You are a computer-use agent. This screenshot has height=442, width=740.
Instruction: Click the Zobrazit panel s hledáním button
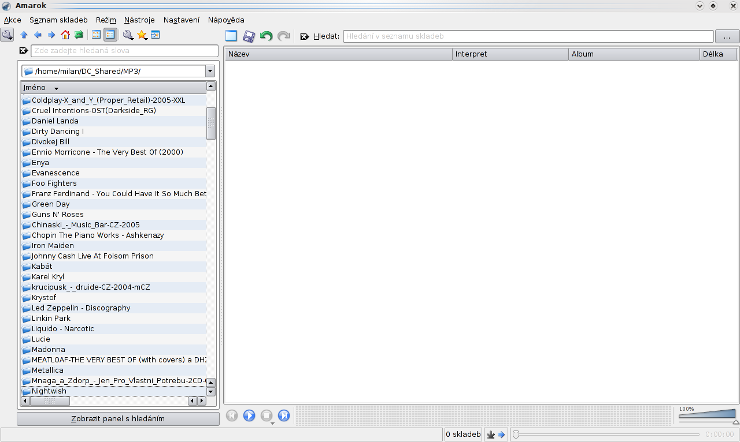(x=118, y=419)
